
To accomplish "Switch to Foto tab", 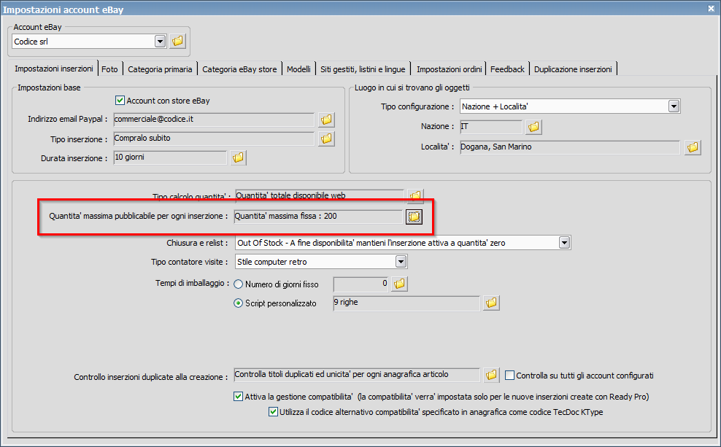I will (x=110, y=69).
